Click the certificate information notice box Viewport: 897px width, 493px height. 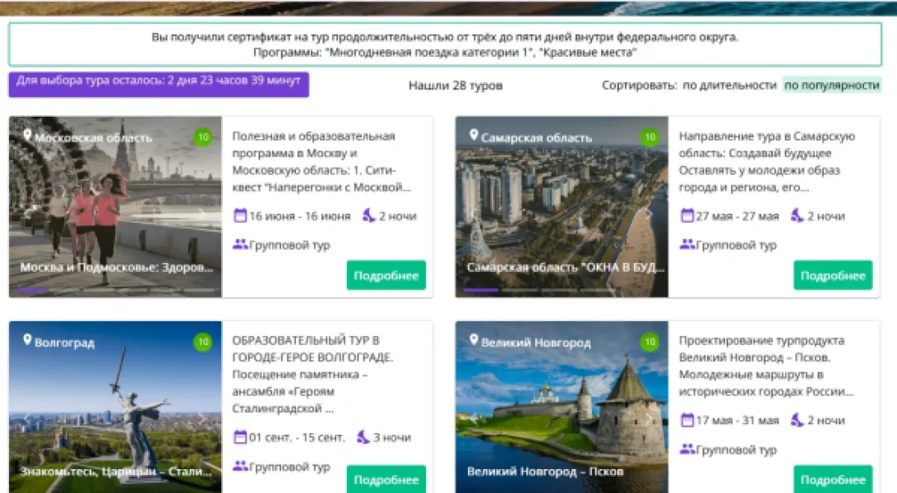(445, 44)
